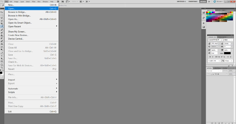Pick the red swatch in Swatches panel
236x124 pixels.
click(x=207, y=12)
